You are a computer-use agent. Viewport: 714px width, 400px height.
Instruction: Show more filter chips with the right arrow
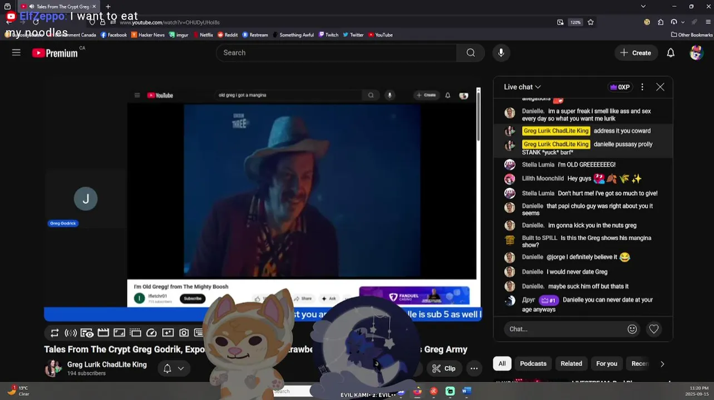pos(662,364)
